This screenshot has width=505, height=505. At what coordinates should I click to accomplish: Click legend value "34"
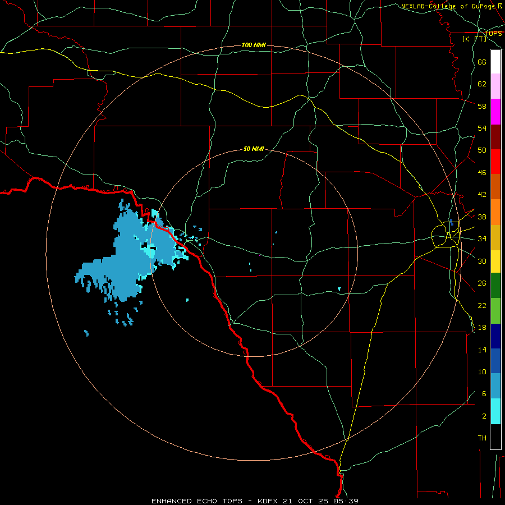click(482, 239)
